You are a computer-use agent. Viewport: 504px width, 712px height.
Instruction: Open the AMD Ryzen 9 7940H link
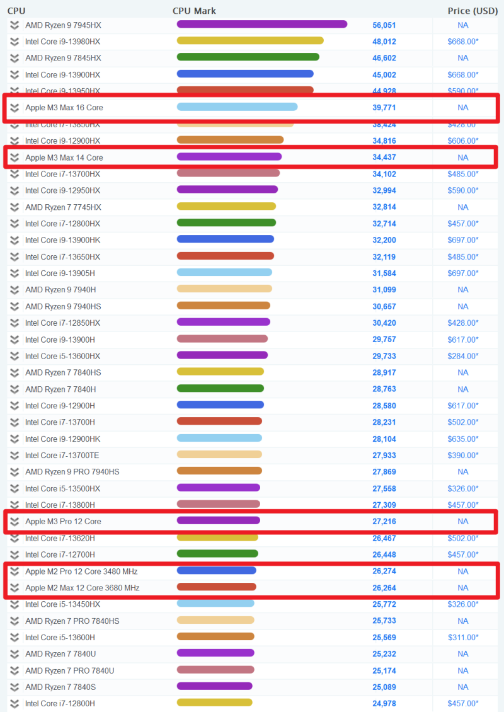(60, 290)
